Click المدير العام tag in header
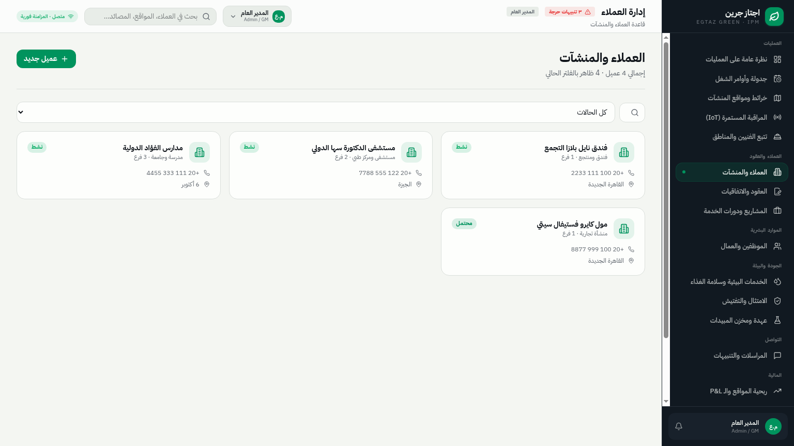Viewport: 794px width, 446px height. tap(523, 11)
